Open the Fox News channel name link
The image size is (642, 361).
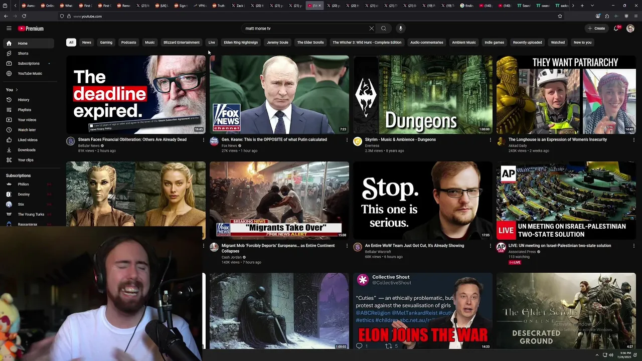point(229,145)
